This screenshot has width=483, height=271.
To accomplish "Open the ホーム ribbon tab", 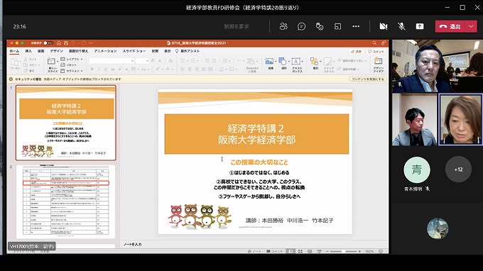I will (14, 51).
